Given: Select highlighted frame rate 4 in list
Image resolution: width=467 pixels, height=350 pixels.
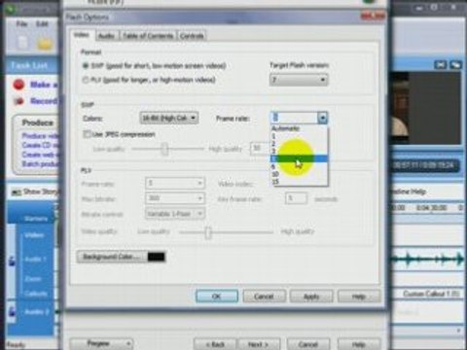Looking at the screenshot, I should [x=299, y=158].
